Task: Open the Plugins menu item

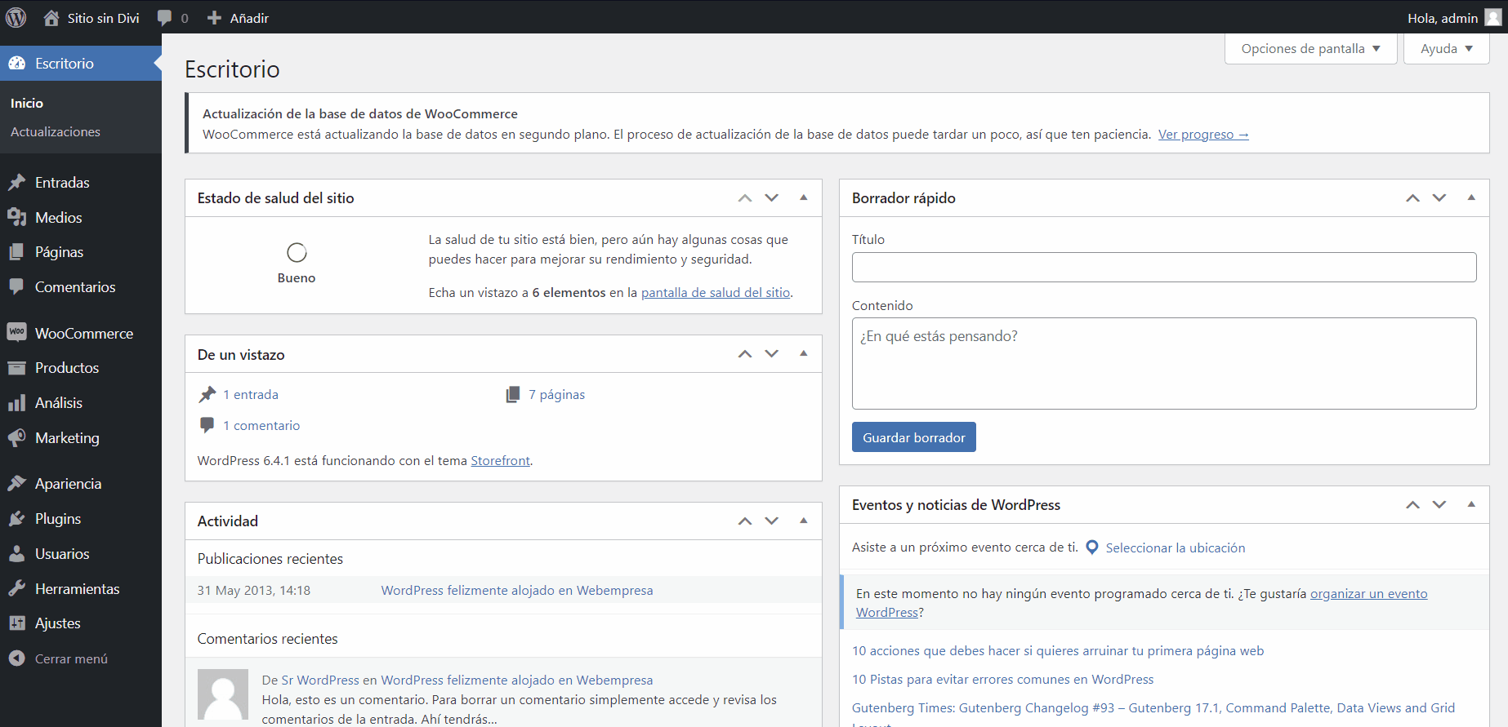Action: [x=57, y=519]
